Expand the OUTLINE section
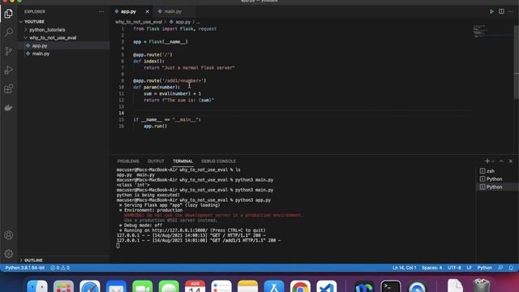Image resolution: width=519 pixels, height=292 pixels. (33, 260)
